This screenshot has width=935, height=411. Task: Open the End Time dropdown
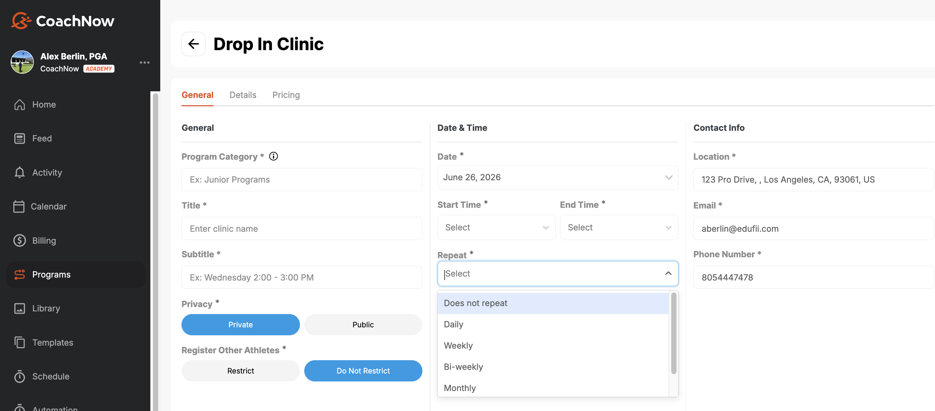tap(619, 227)
